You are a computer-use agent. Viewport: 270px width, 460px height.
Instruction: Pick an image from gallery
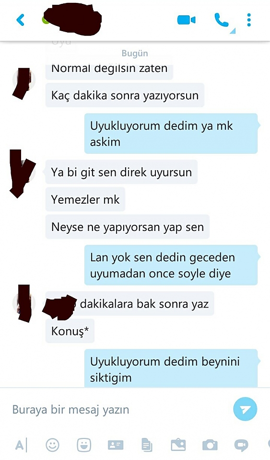tap(178, 445)
